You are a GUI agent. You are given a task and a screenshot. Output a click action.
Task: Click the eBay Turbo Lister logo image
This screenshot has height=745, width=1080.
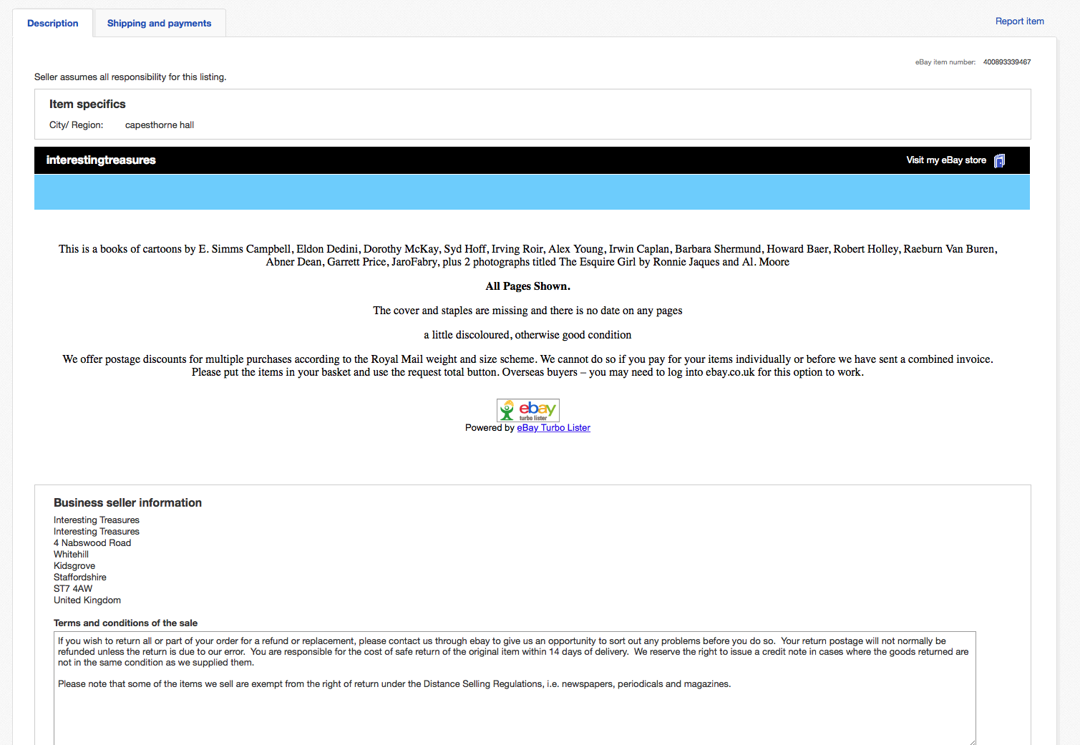coord(528,410)
